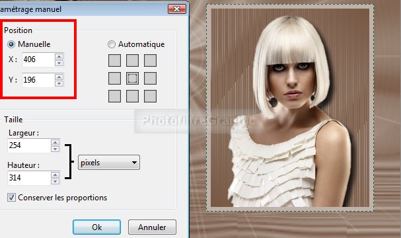The image size is (401, 238).
Task: Choose the bottom-right automatic position square
Action: tap(150, 96)
